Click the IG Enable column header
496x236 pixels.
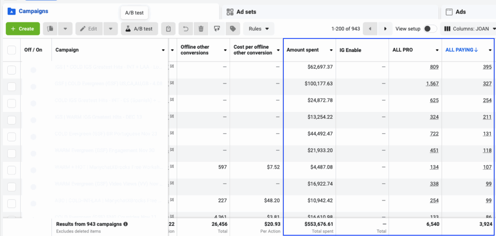pos(350,50)
